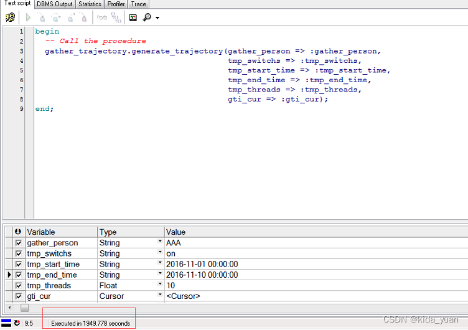
Task: Click the row indicator arrow beside tmp_end_time
Action: (9, 275)
